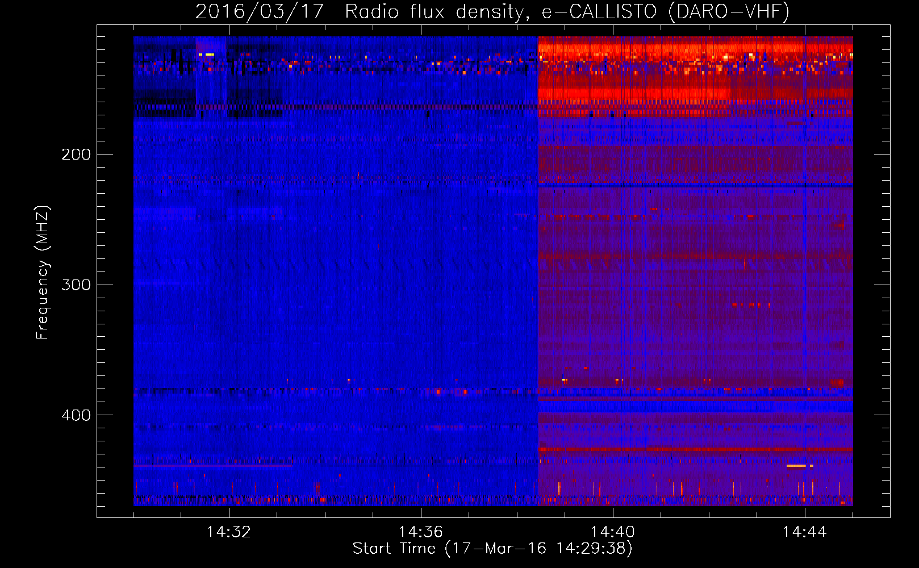Click the '14:44' time tick label
This screenshot has height=568, width=919.
pos(805,532)
